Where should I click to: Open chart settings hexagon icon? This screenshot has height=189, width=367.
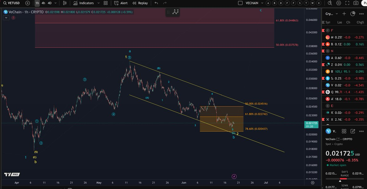coord(339,3)
